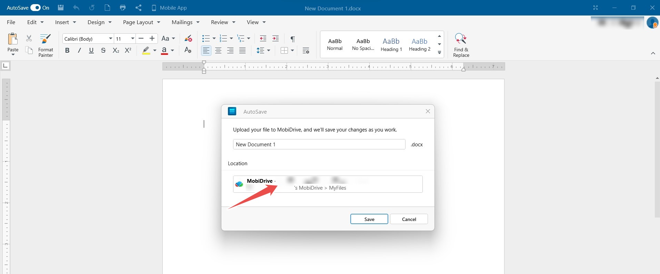
Task: Toggle Italic formatting
Action: (79, 50)
